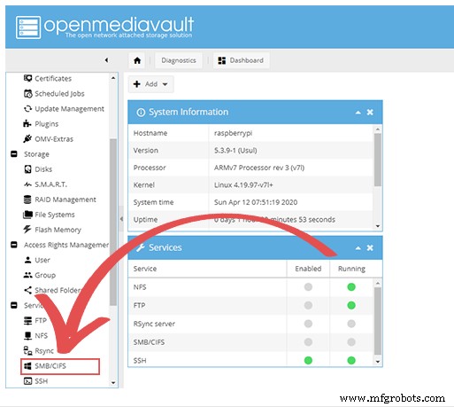Click the sidebar splitter collapse arrow
Image resolution: width=454 pixels, height=407 pixels.
click(121, 219)
